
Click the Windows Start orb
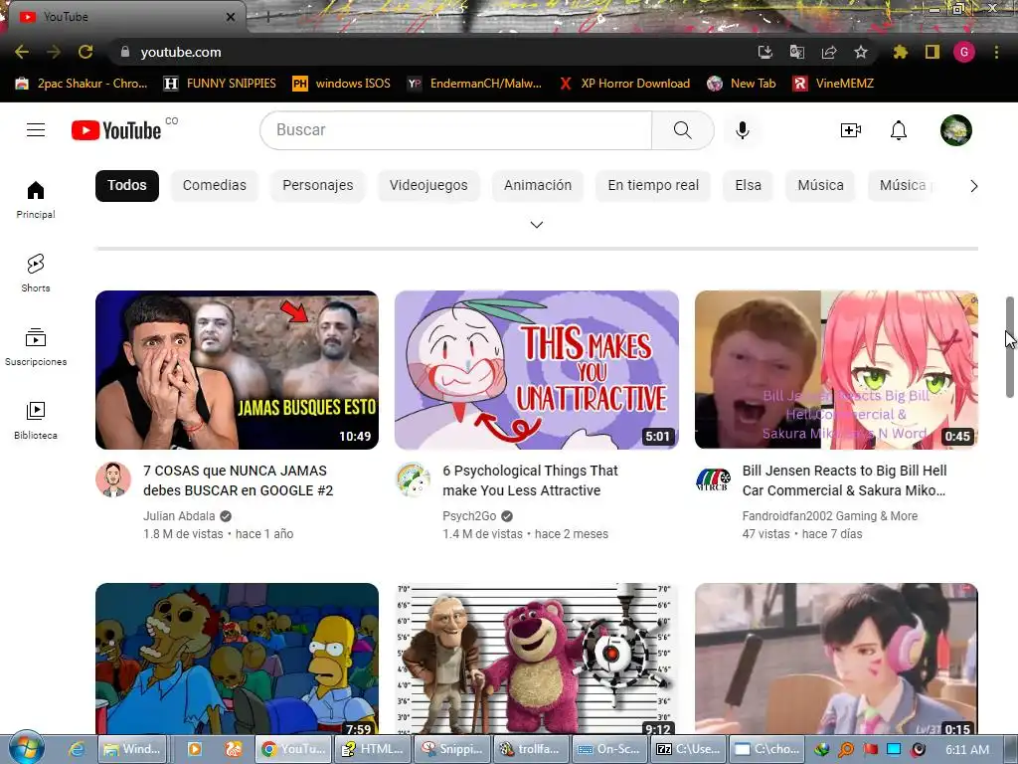click(26, 748)
